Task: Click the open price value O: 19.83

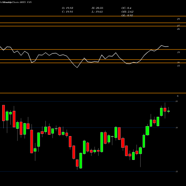Action: click(67, 8)
